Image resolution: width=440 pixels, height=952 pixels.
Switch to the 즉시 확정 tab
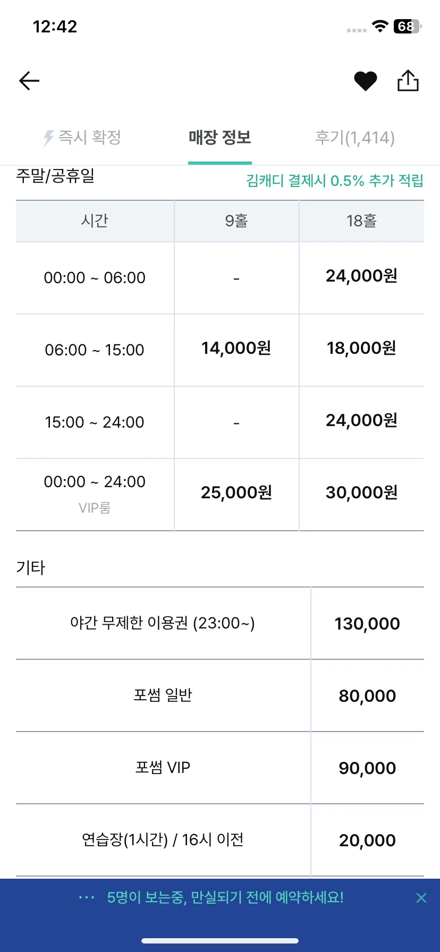[x=82, y=138]
